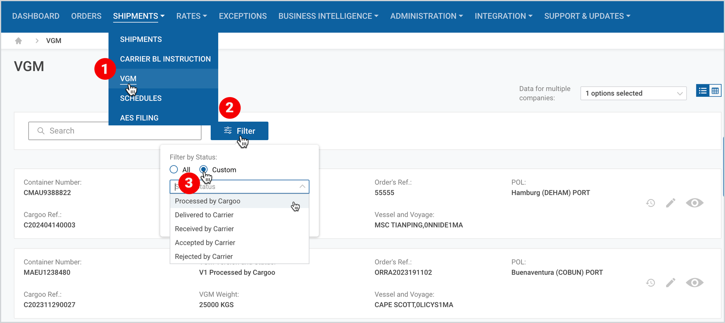Switch to grid table view icon
The height and width of the screenshot is (323, 725).
click(x=715, y=91)
